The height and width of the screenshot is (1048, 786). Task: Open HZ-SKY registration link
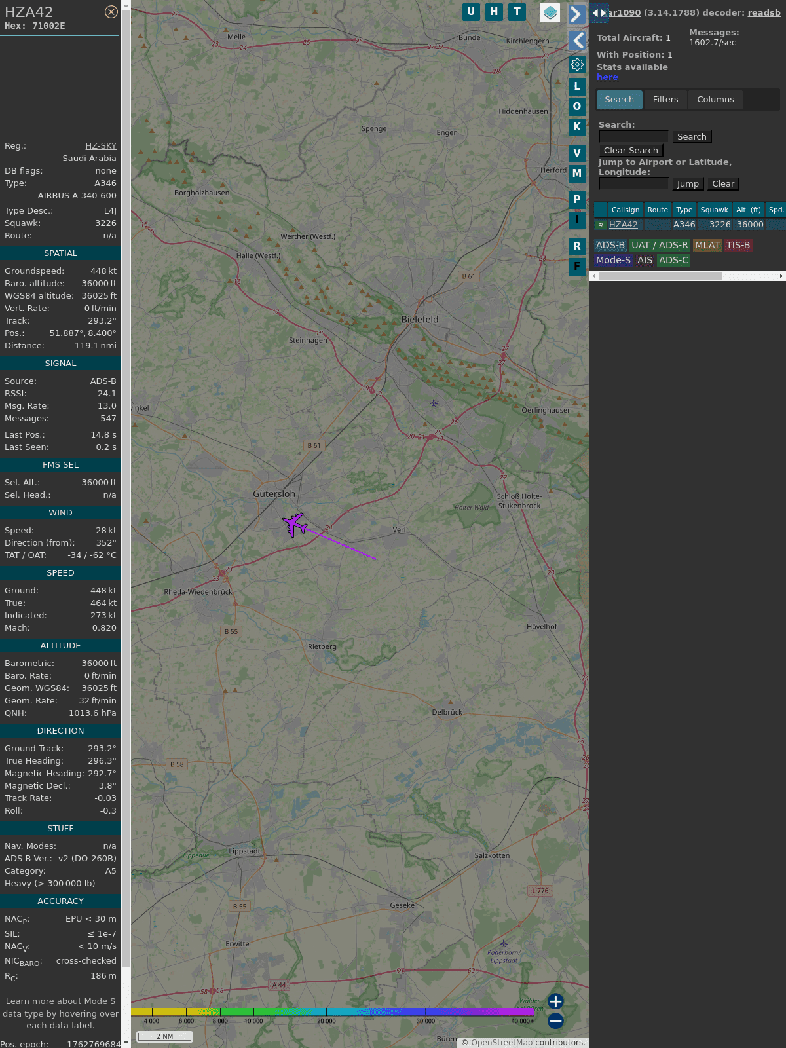pyautogui.click(x=101, y=146)
